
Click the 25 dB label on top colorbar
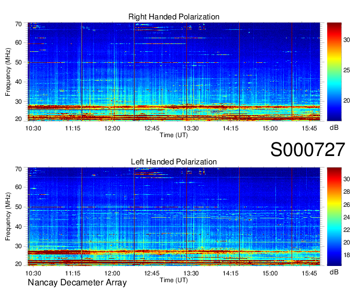coord(347,70)
